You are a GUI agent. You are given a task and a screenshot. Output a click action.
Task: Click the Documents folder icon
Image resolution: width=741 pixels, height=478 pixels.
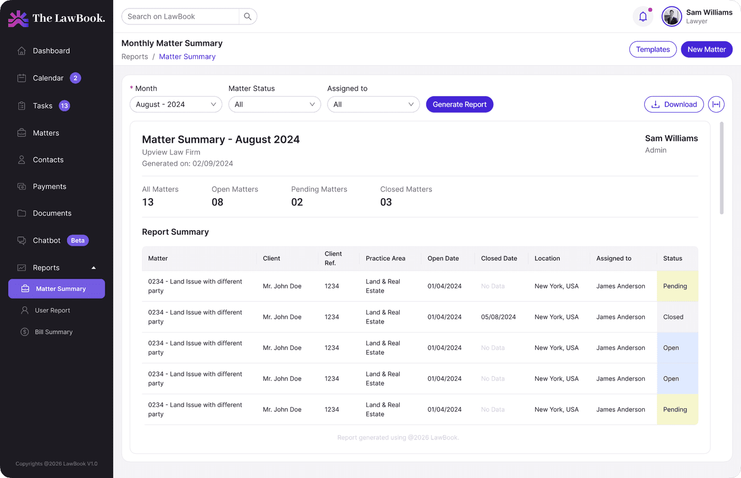click(x=22, y=213)
